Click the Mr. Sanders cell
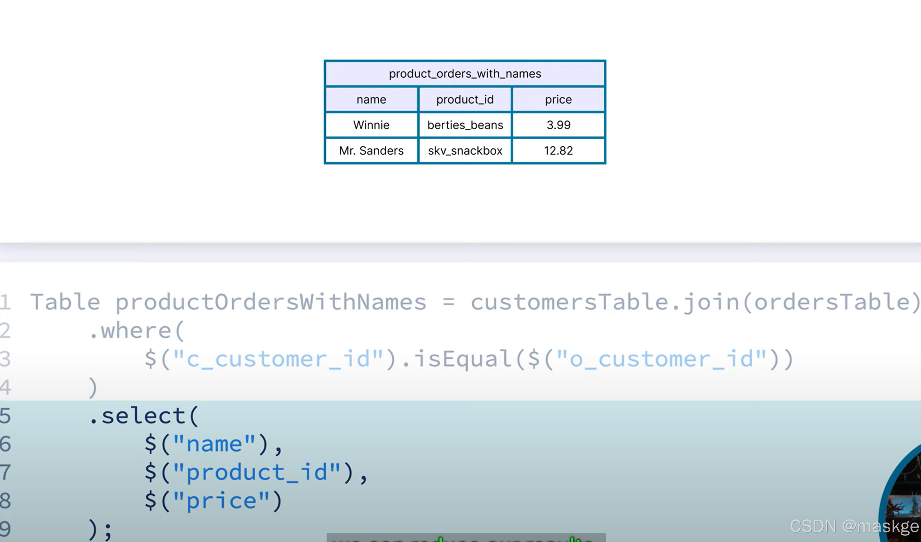The image size is (921, 542). click(371, 150)
